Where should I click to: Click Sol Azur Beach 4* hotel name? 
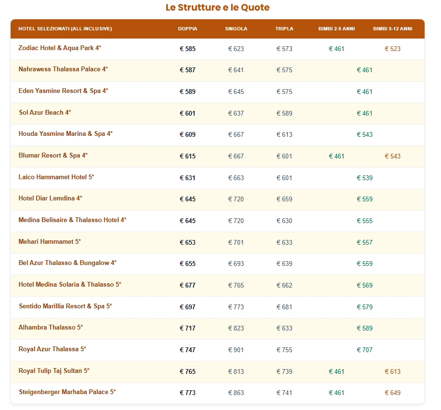pyautogui.click(x=45, y=113)
